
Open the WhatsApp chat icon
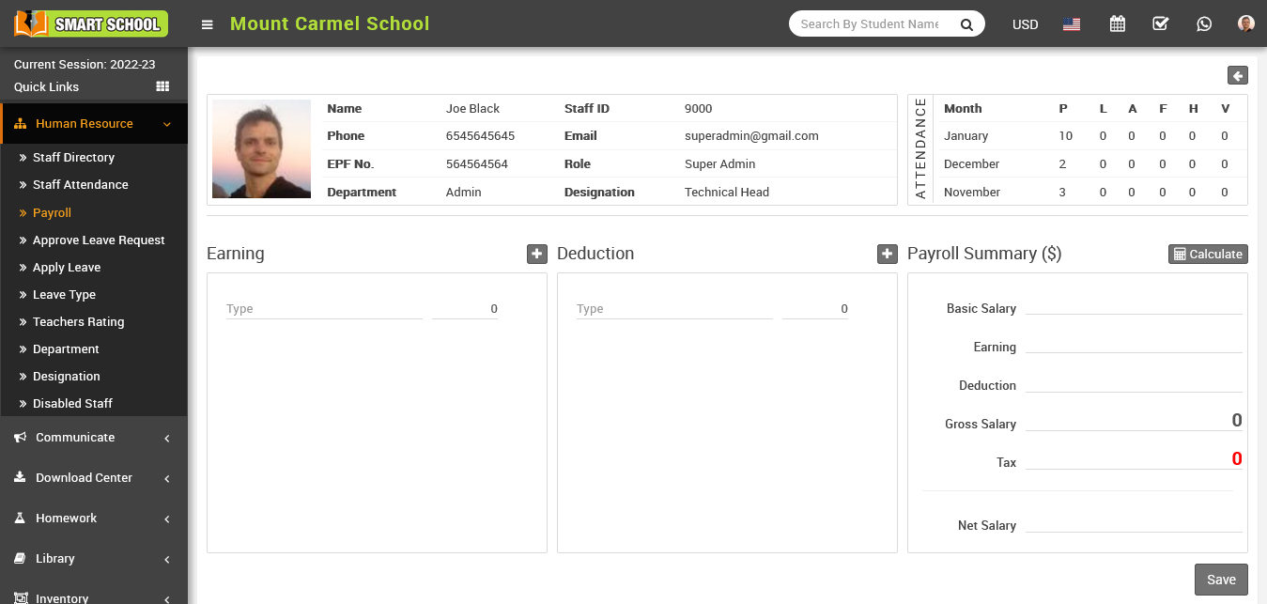(1204, 24)
